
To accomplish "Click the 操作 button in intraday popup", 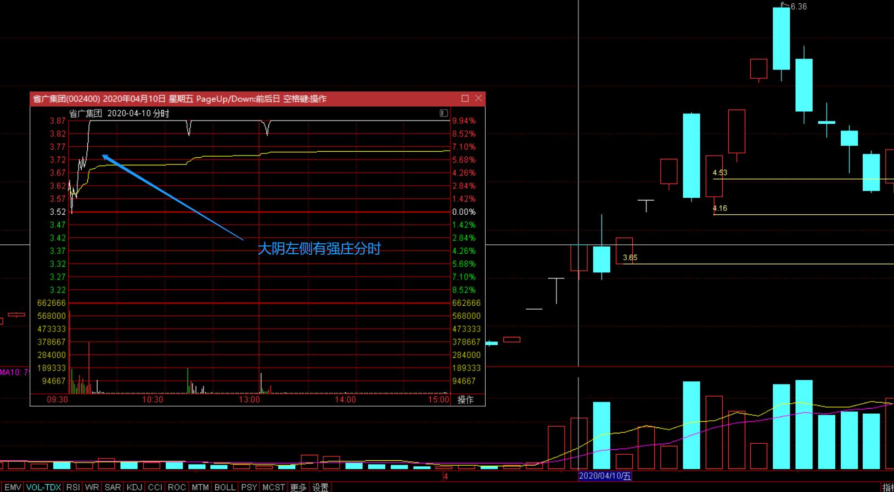I will (465, 399).
